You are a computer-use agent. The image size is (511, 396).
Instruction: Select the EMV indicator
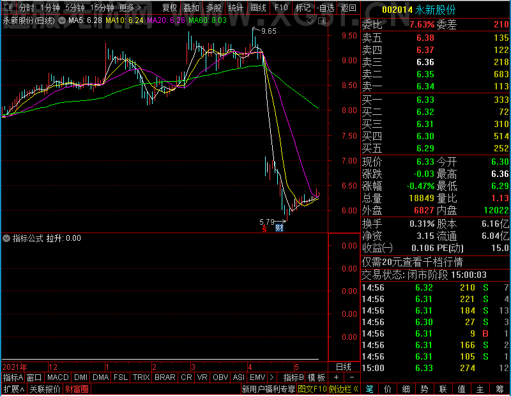pos(257,377)
